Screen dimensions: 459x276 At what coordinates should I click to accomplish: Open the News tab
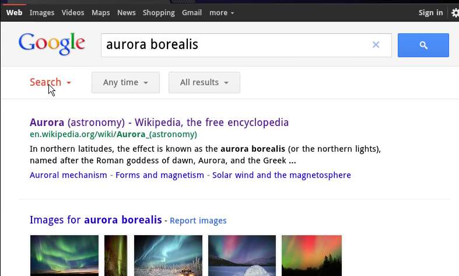(127, 13)
